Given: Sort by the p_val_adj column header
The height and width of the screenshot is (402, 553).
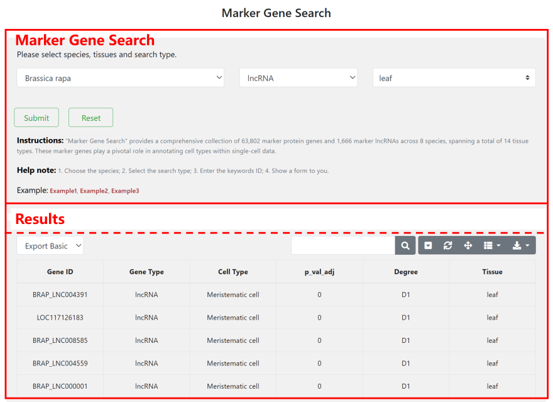Looking at the screenshot, I should [x=319, y=272].
